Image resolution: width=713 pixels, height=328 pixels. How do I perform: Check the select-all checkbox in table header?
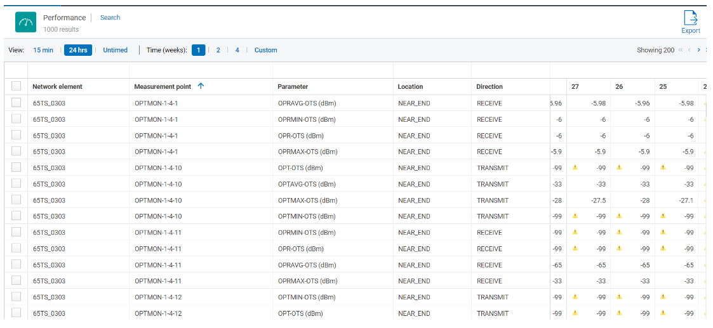[x=17, y=86]
